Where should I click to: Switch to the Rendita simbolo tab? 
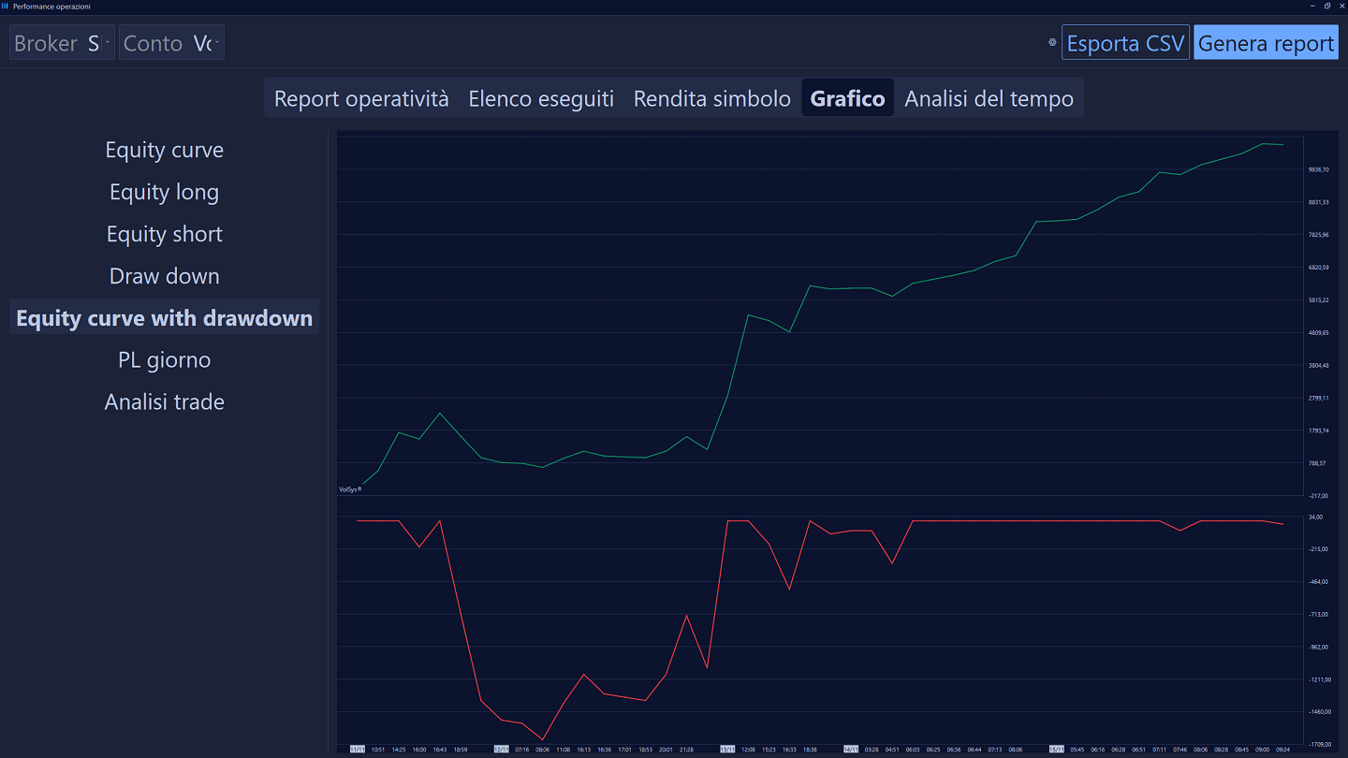pyautogui.click(x=711, y=97)
